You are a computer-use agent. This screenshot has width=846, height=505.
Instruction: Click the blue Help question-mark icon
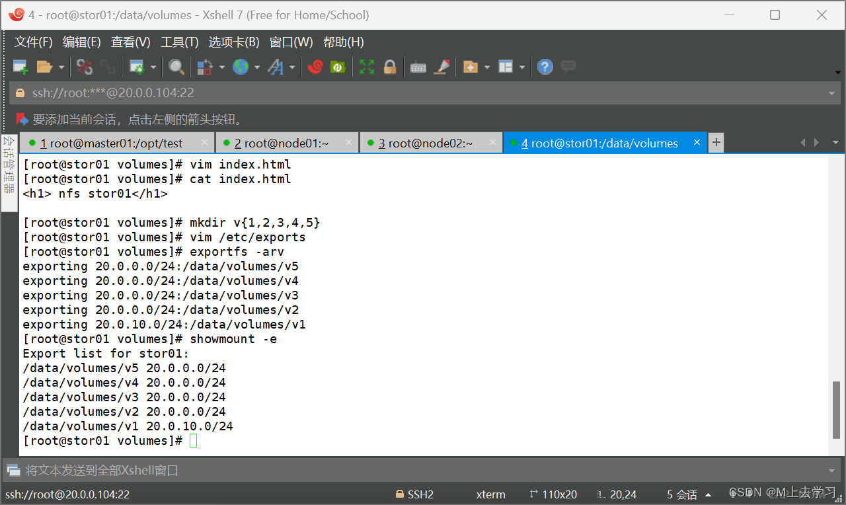tap(545, 67)
